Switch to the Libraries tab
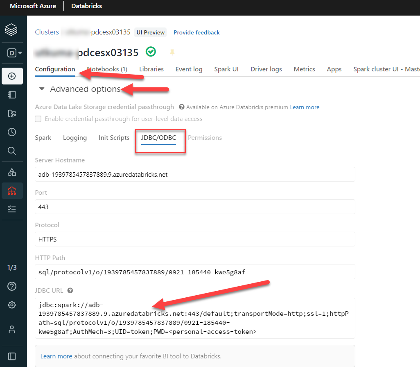420x367 pixels. coord(151,69)
